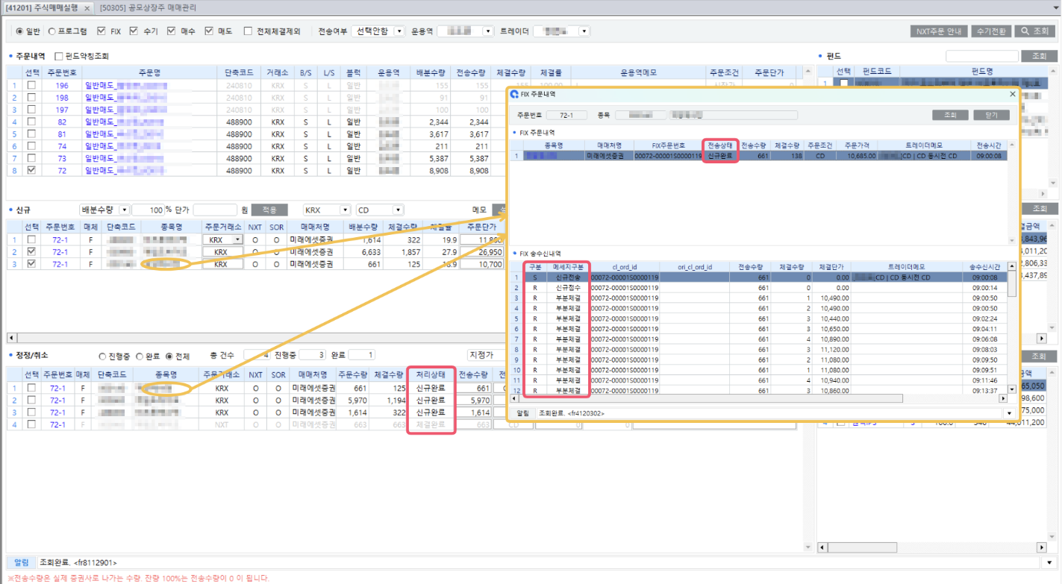Click the 배분수량 column header in 주문내역
This screenshot has width=1062, height=584.
tap(432, 72)
